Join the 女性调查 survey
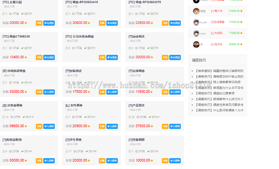Viewport: 279px width, 169px height. point(112,126)
